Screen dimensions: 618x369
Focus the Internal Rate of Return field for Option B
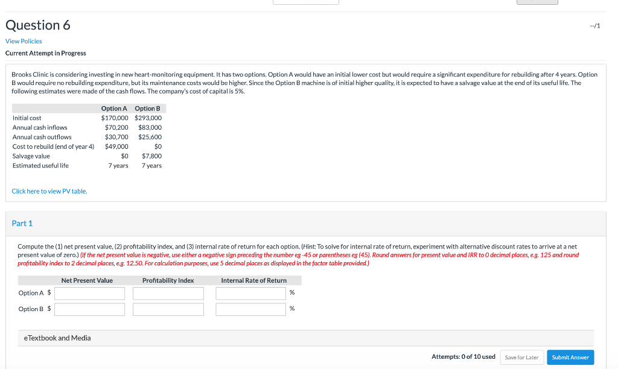click(x=250, y=309)
